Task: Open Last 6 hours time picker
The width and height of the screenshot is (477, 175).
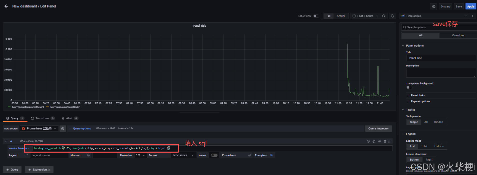Action: 365,16
